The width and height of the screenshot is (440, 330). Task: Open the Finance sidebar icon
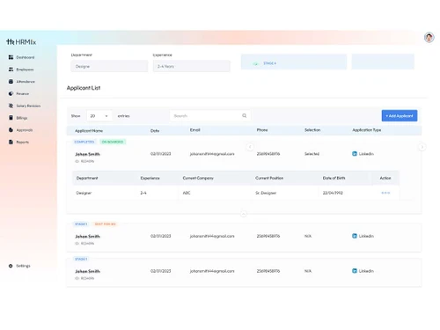pyautogui.click(x=11, y=93)
